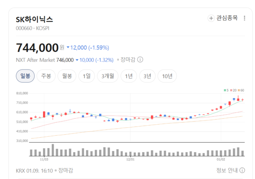Switch chart to 3년 range
Screen dimensions: 255x179
[147, 76]
